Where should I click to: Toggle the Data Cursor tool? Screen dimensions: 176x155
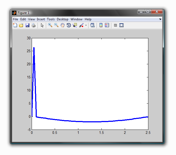pos(75,25)
